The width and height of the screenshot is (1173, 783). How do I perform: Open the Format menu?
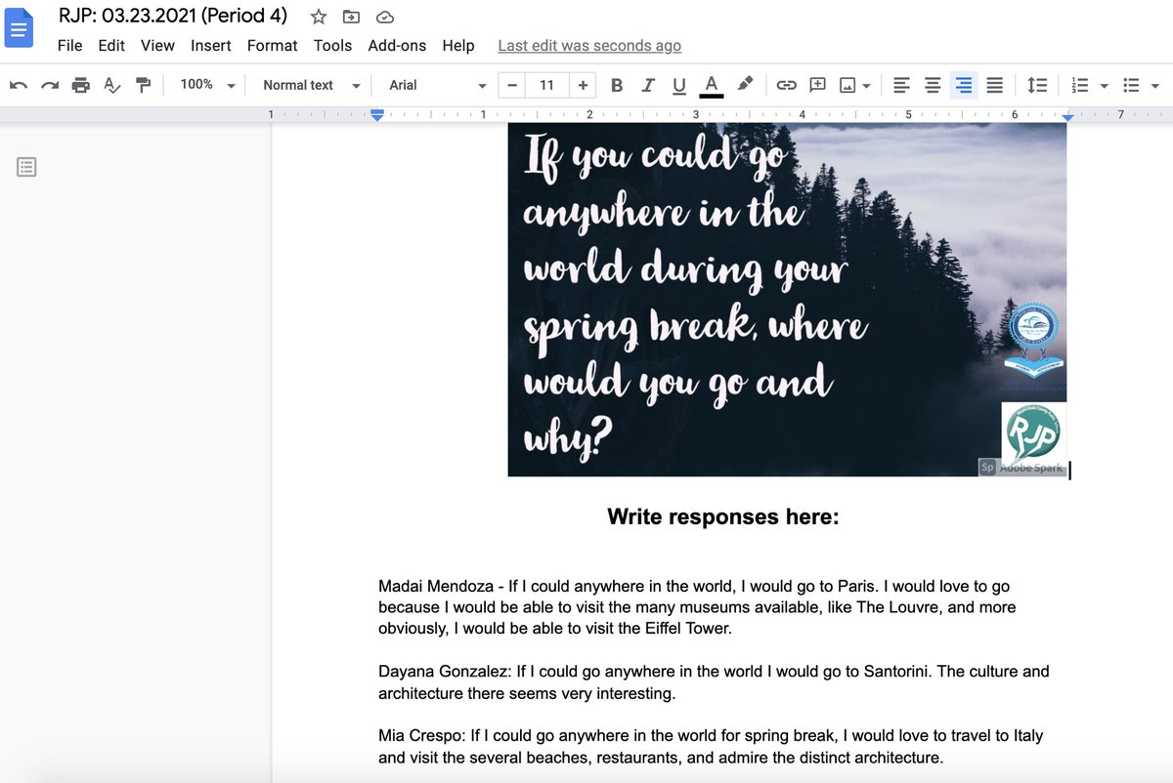pyautogui.click(x=272, y=46)
